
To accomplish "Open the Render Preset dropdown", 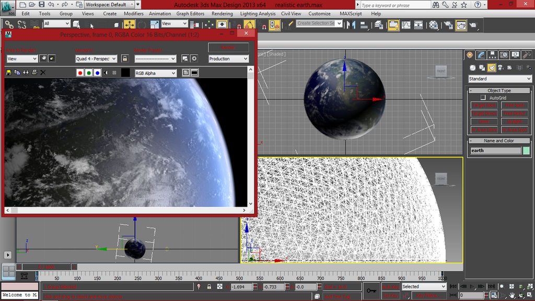I will coord(155,59).
